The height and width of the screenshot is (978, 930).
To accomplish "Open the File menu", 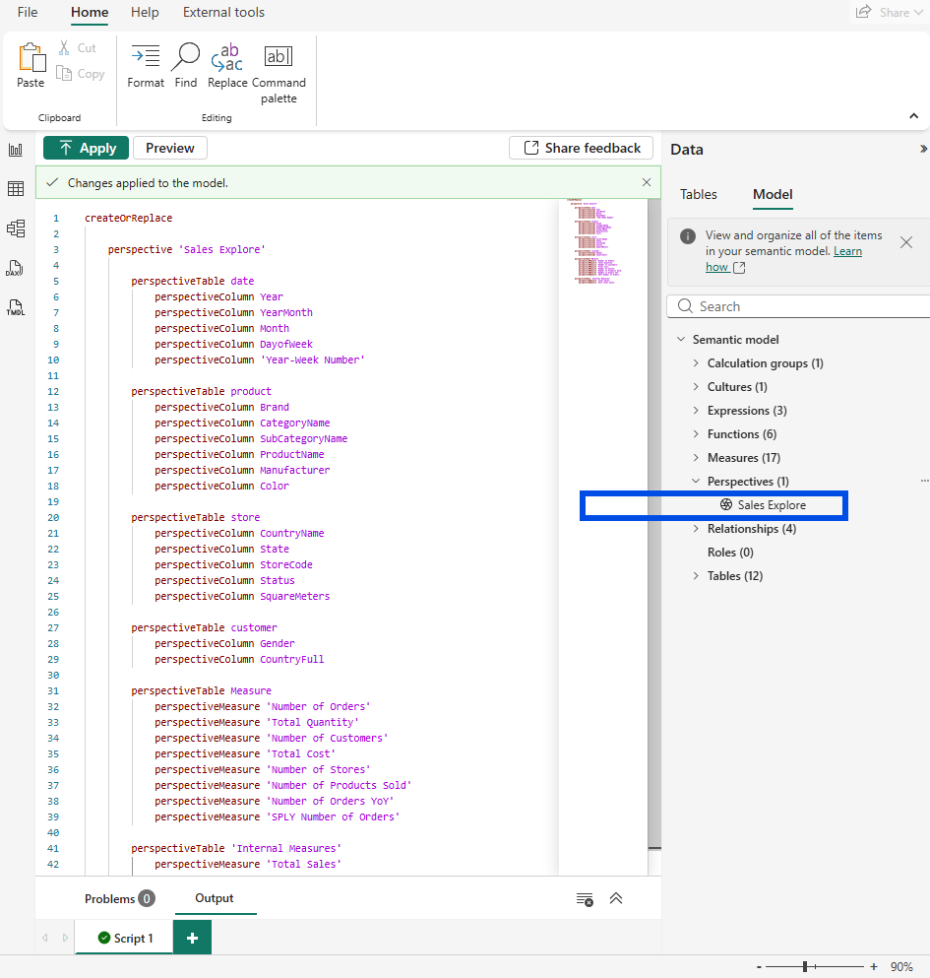I will [28, 12].
